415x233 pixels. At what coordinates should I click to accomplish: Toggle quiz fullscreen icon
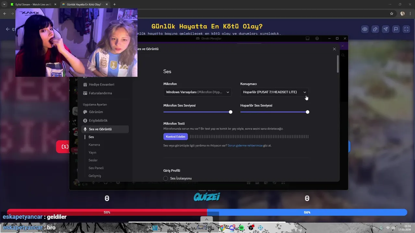406,29
